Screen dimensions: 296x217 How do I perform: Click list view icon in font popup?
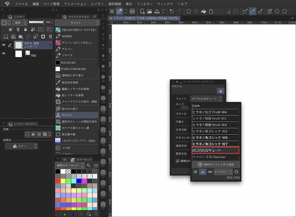coord(195,172)
